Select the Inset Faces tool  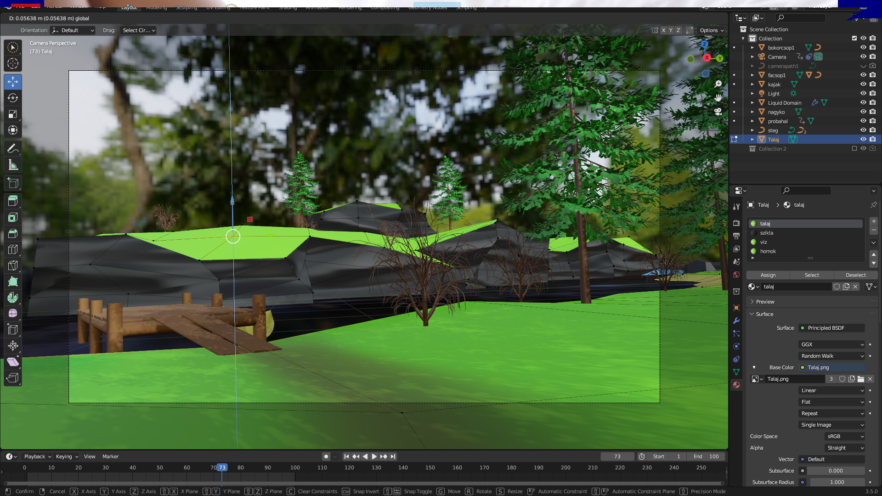(x=13, y=217)
